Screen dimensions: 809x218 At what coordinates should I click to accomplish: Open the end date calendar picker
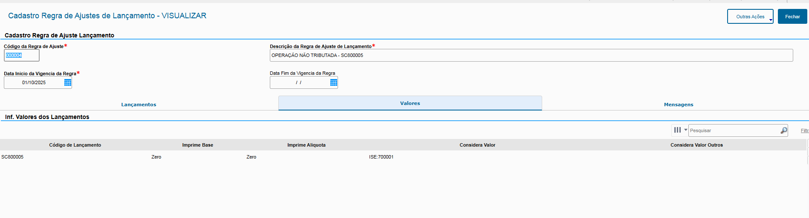[333, 82]
